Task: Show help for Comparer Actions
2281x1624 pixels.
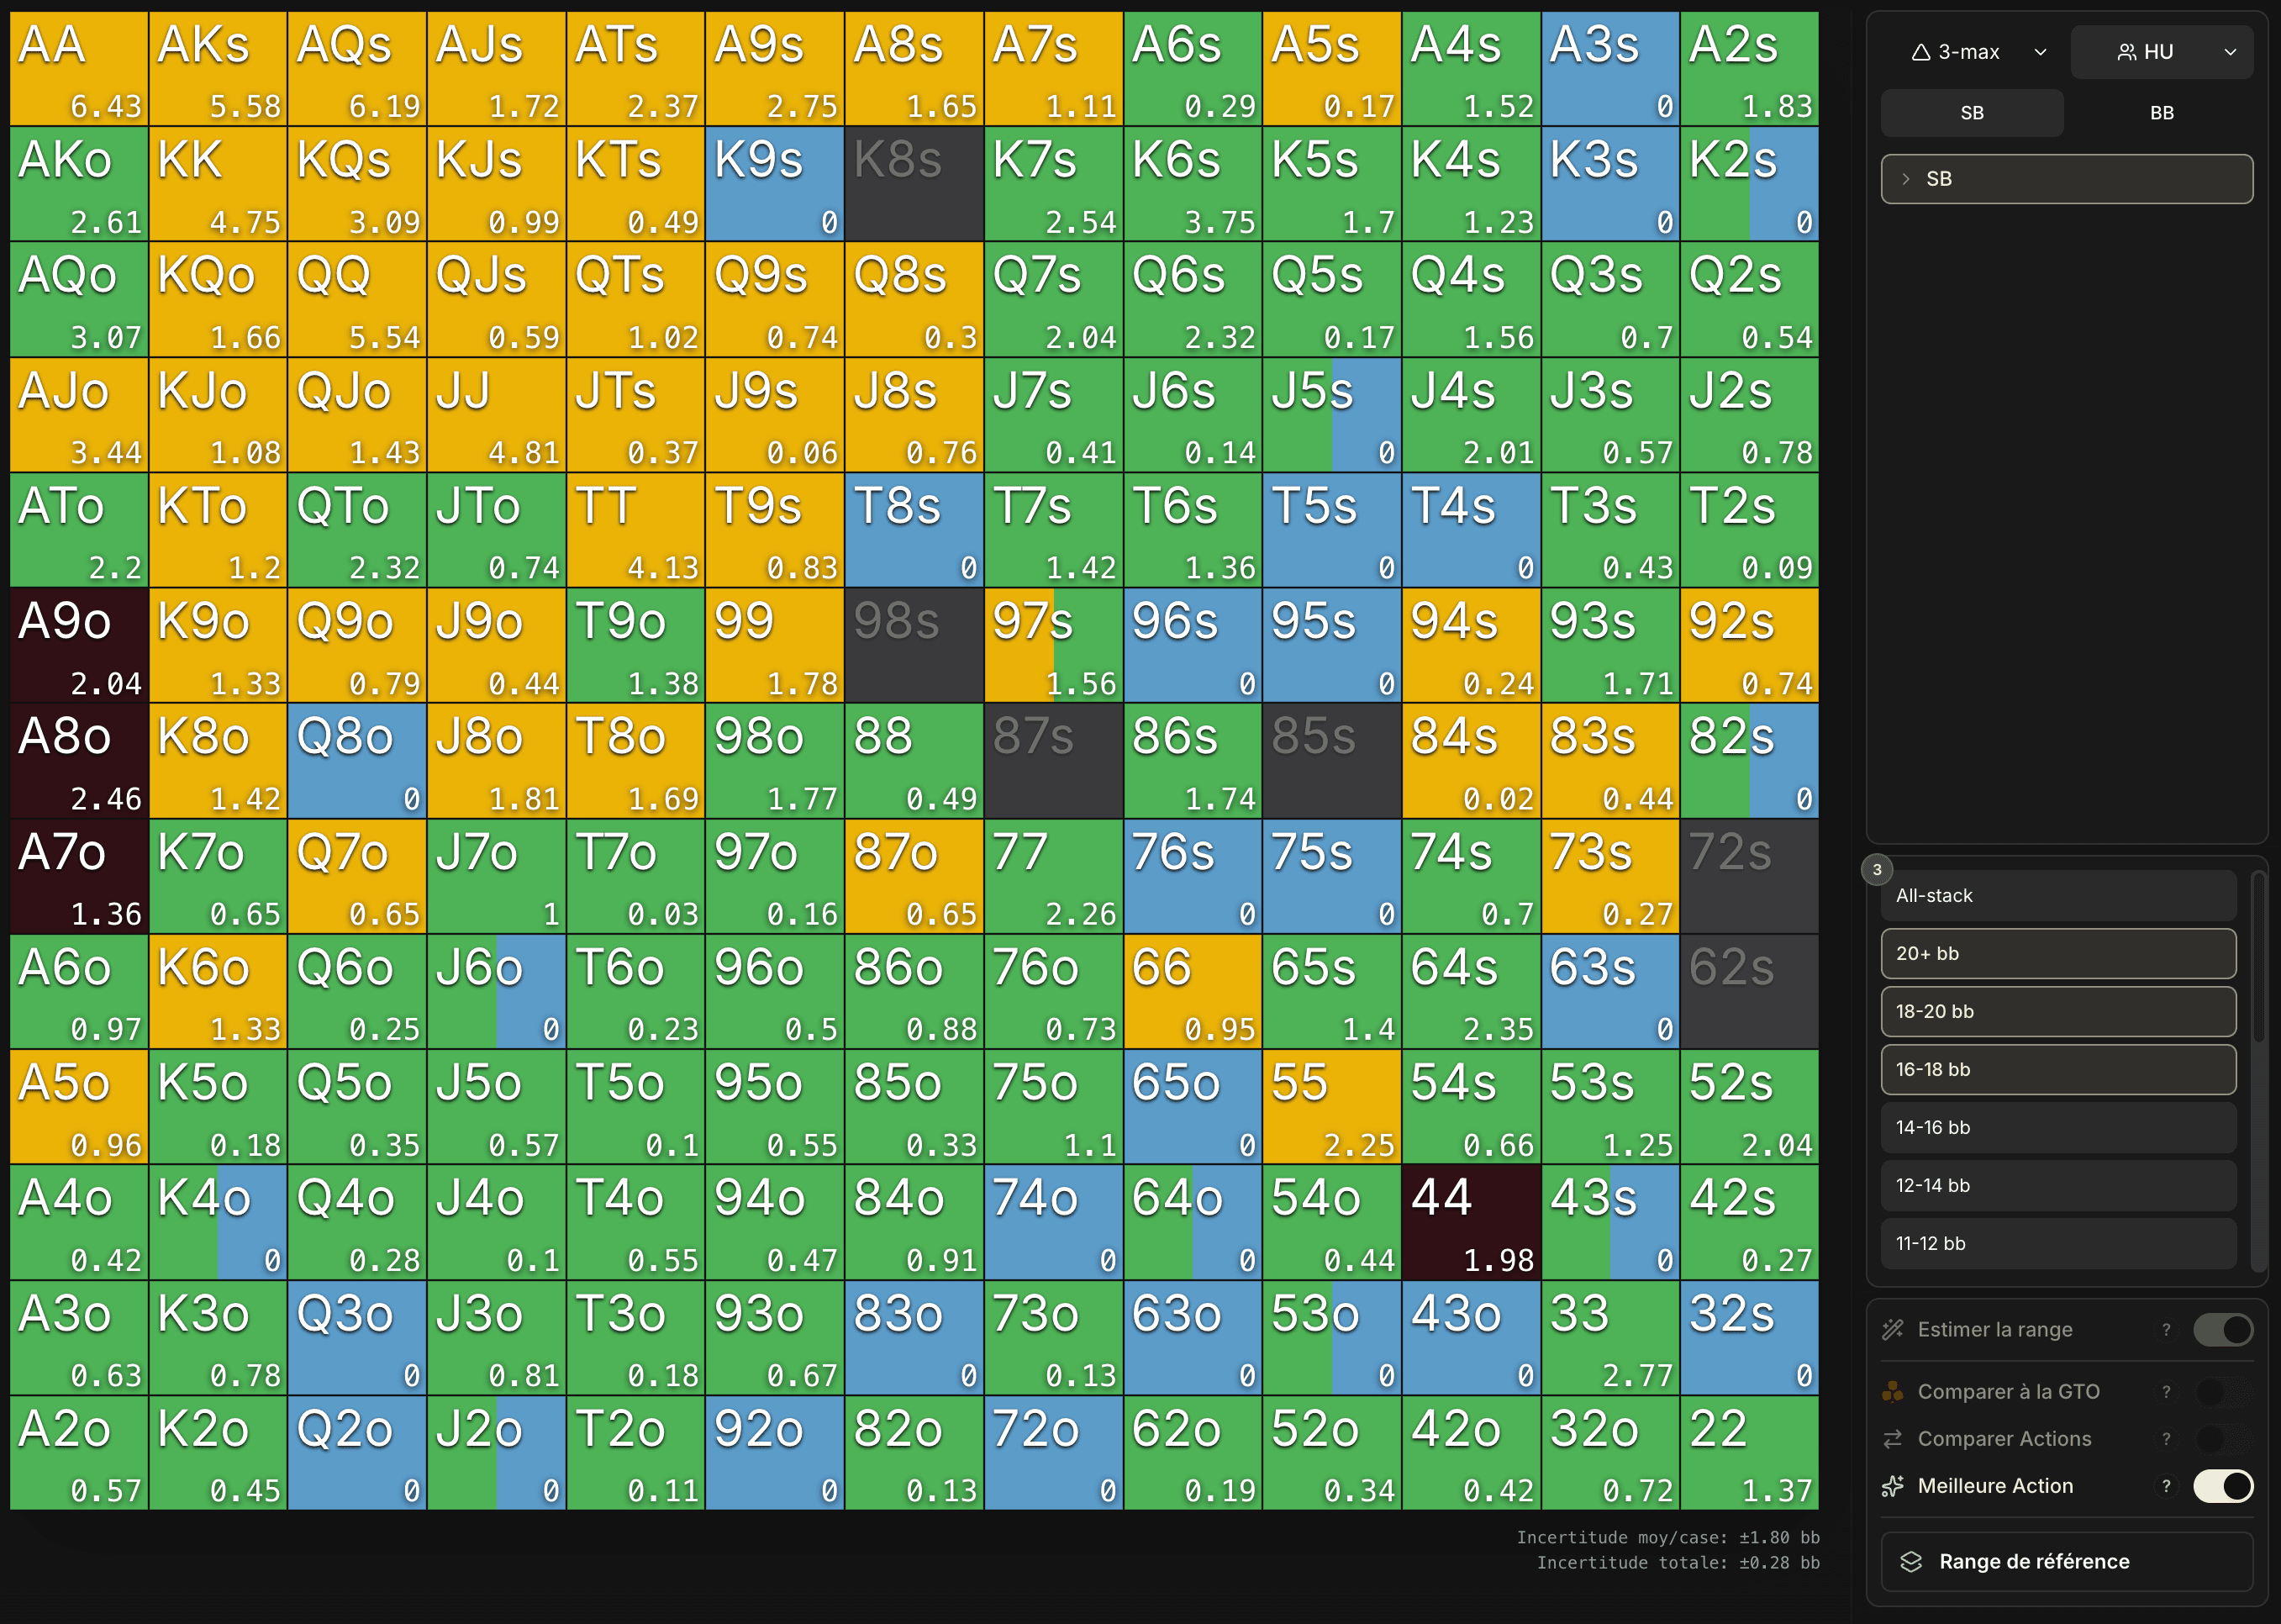Action: click(x=2166, y=1439)
